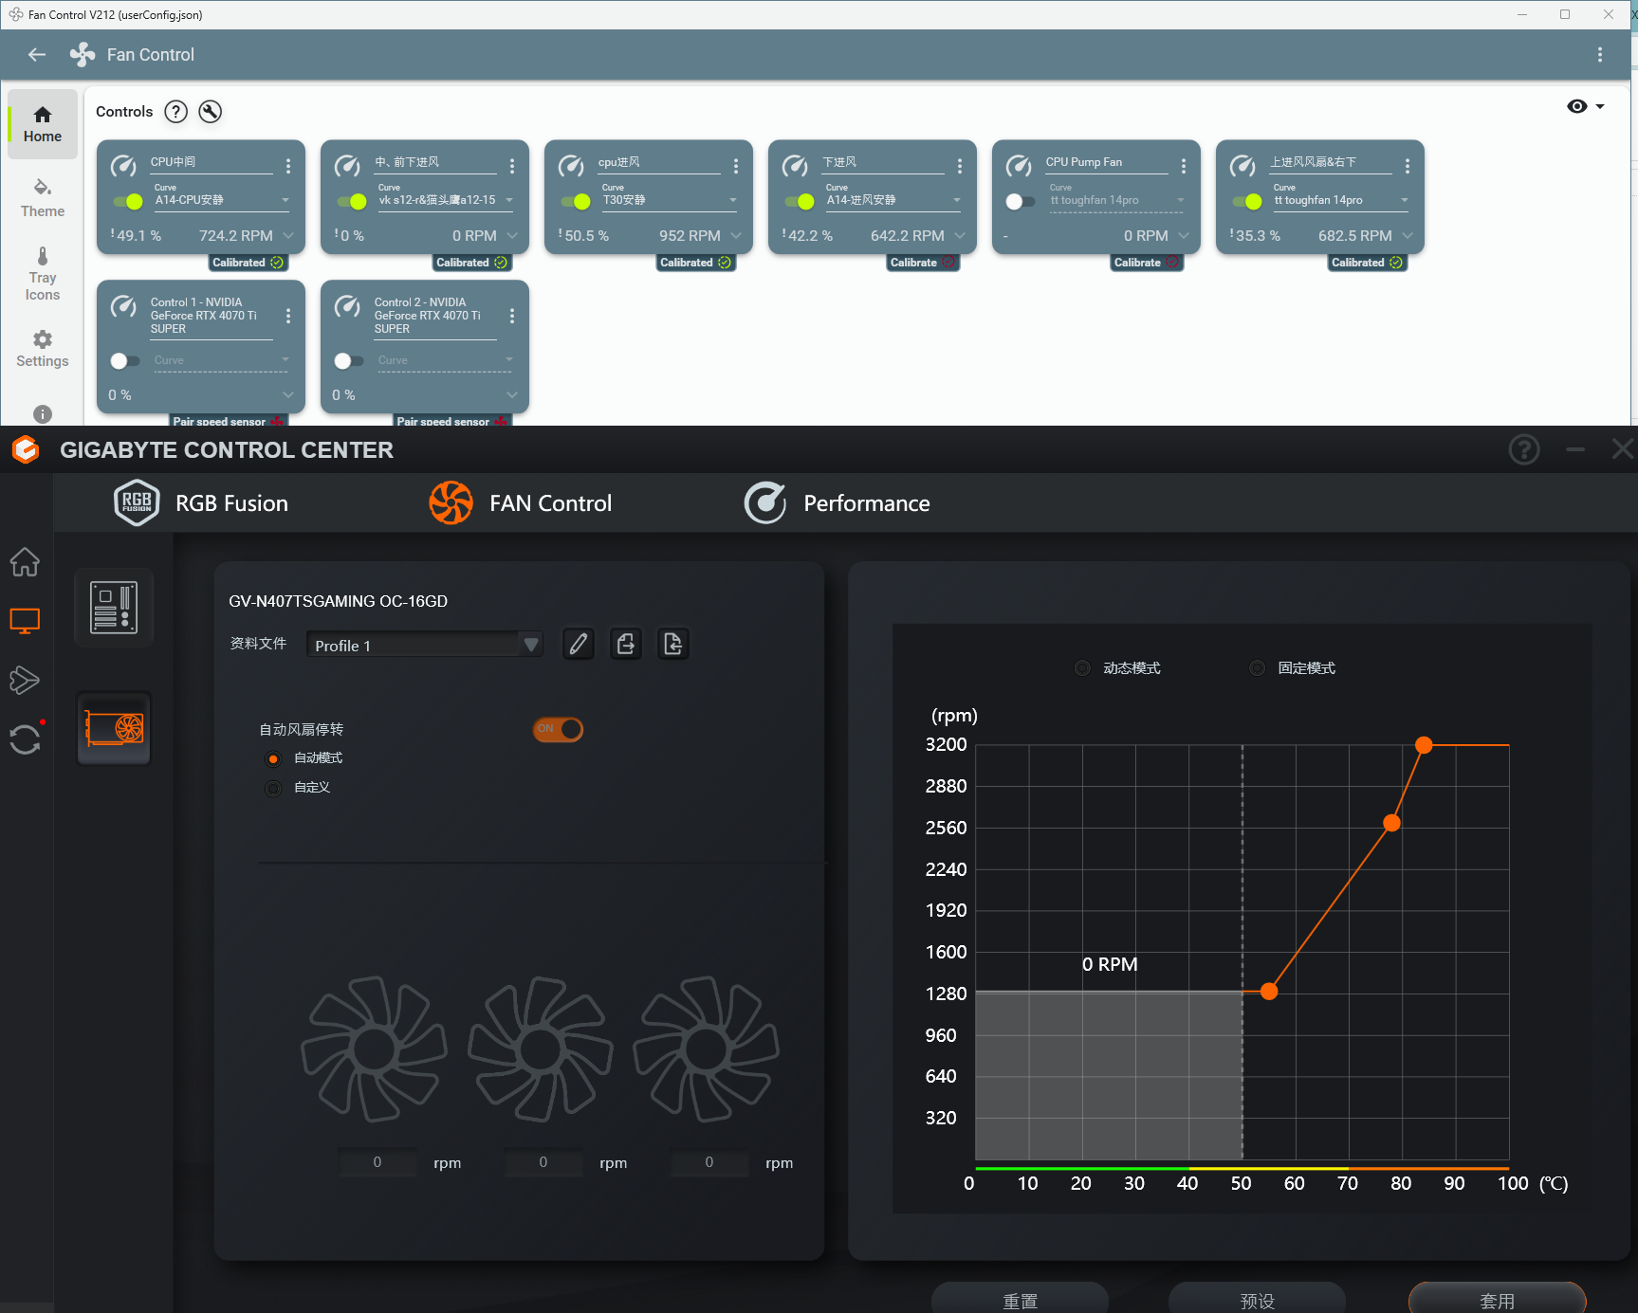The height and width of the screenshot is (1313, 1638).
Task: Select the 自定义 radio button
Action: (273, 788)
